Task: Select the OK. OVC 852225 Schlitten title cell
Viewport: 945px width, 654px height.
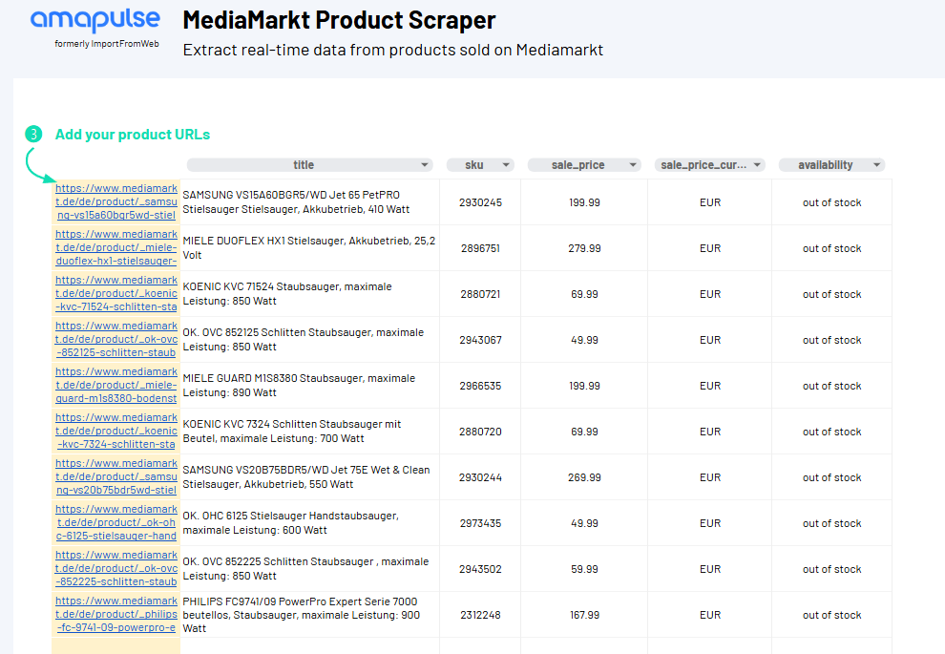Action: 310,568
